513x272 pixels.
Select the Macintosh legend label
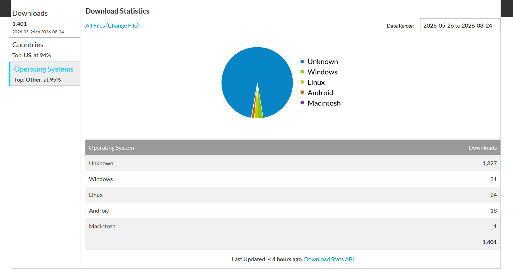(324, 103)
